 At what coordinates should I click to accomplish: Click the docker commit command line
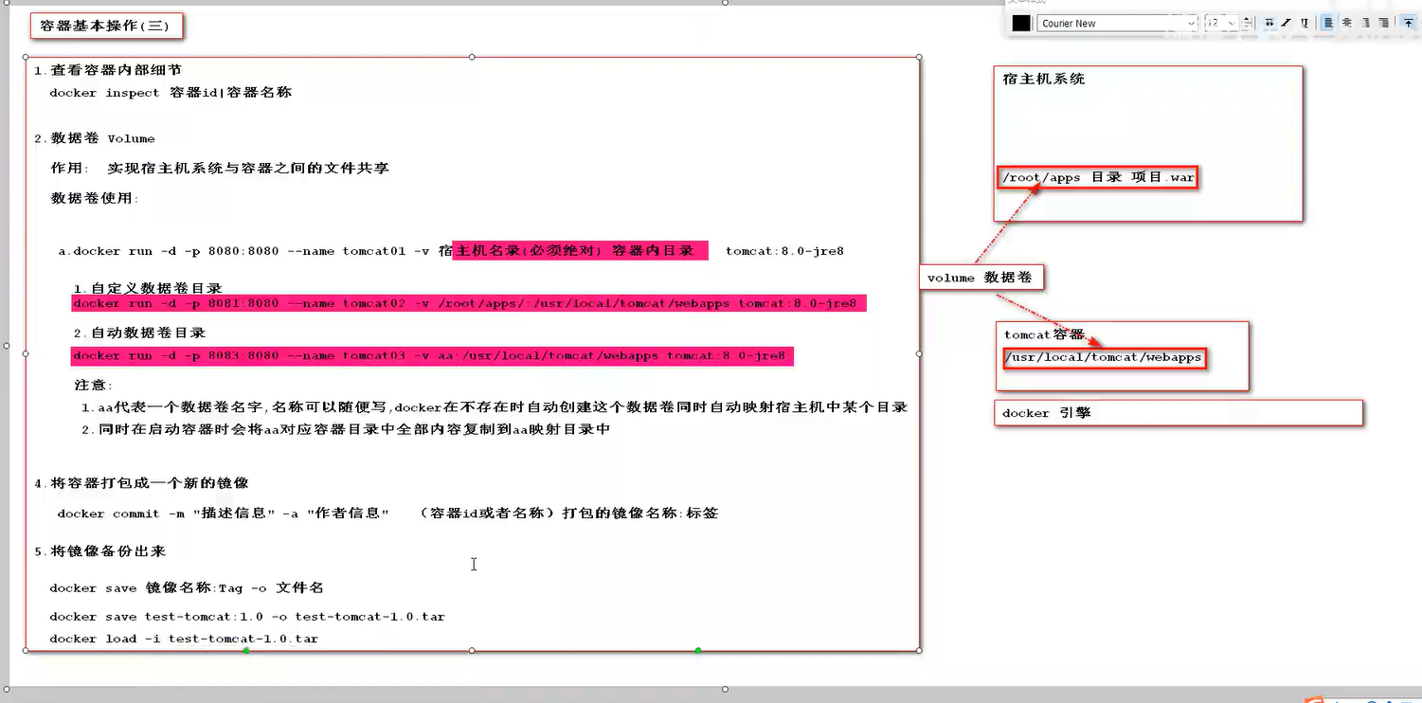point(387,514)
